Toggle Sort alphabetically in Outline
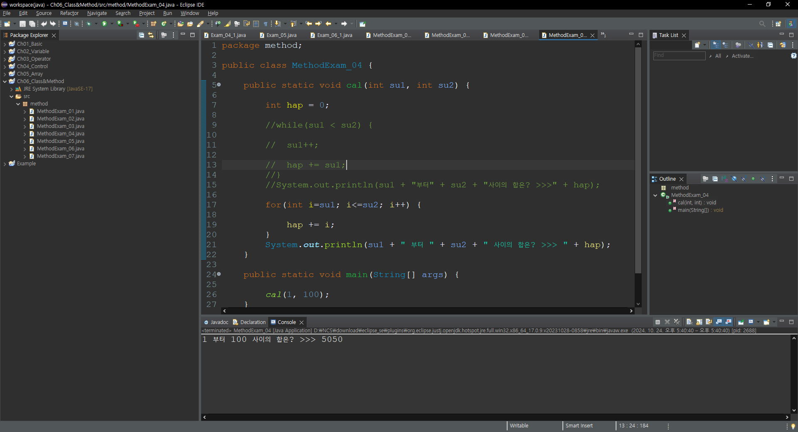Viewport: 798px width, 432px height. tap(724, 179)
